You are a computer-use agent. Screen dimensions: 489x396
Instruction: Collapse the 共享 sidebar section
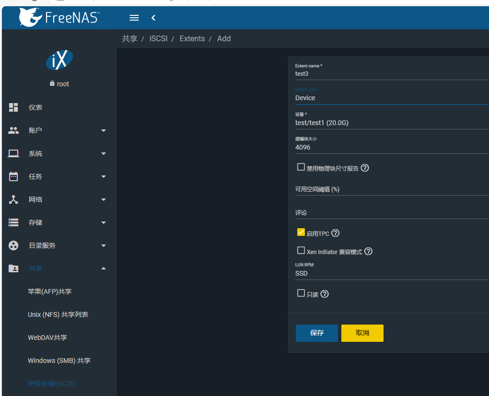pos(104,268)
